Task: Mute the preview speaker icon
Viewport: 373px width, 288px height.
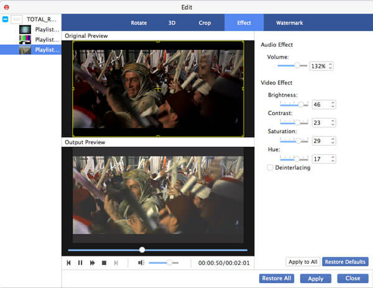Action: [141, 262]
